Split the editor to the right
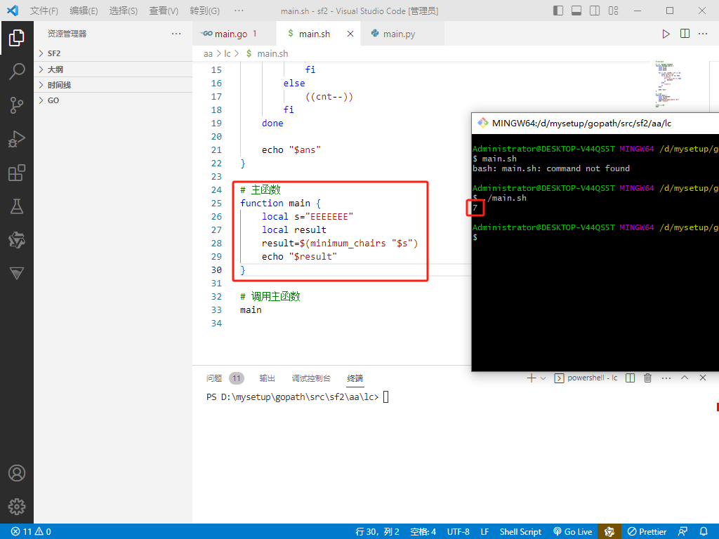This screenshot has height=539, width=719. [685, 34]
